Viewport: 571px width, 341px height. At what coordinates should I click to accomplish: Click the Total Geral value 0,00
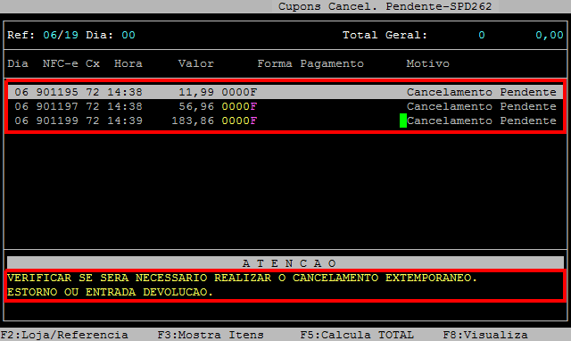tap(550, 35)
